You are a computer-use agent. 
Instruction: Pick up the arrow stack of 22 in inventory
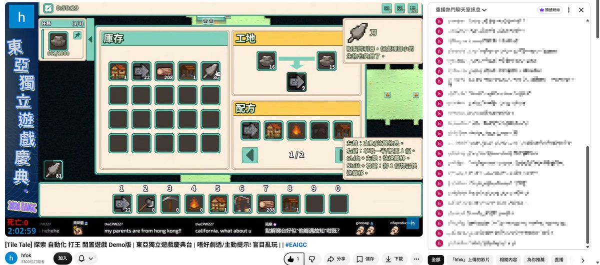[x=141, y=71]
